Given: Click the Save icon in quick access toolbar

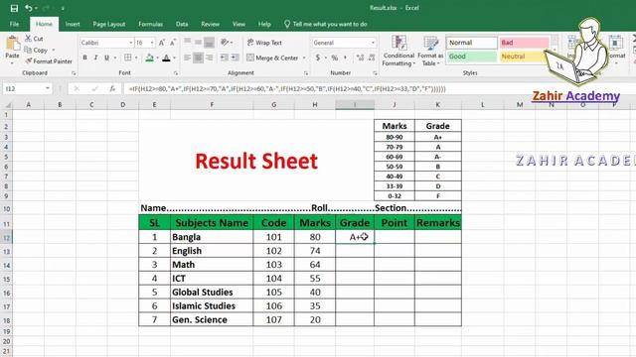Looking at the screenshot, I should [14, 8].
